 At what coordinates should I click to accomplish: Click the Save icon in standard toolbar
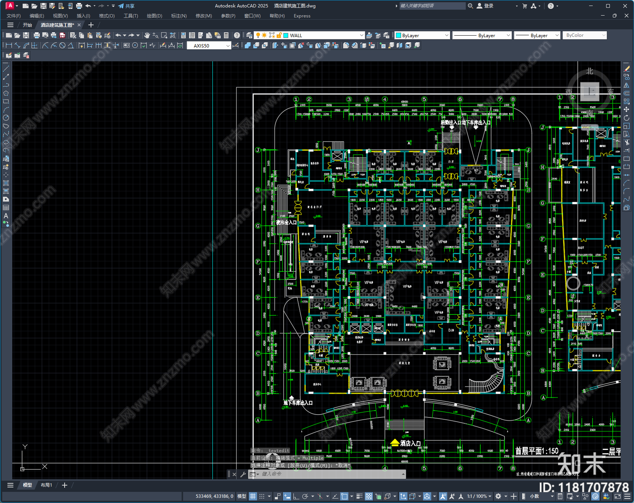[26, 35]
